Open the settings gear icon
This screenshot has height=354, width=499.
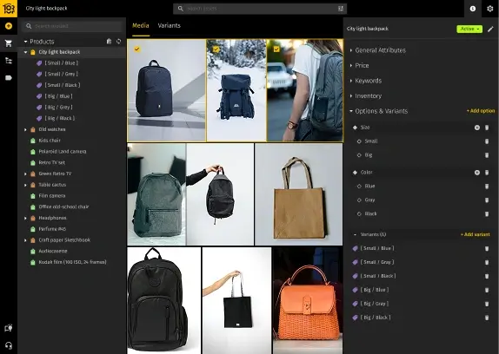point(489,9)
